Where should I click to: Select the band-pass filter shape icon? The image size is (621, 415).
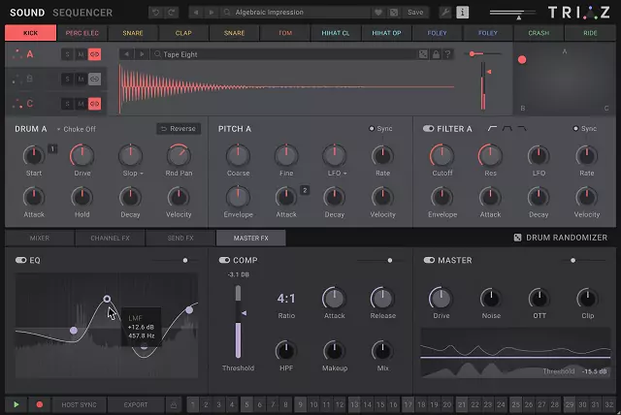coord(507,129)
